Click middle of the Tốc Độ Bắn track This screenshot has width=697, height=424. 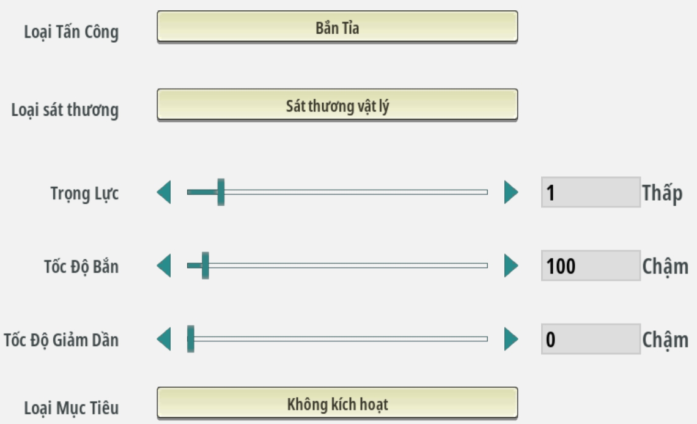[x=337, y=266]
